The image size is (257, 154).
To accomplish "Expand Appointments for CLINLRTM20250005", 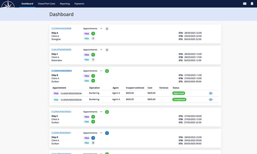I will [x=101, y=50].
